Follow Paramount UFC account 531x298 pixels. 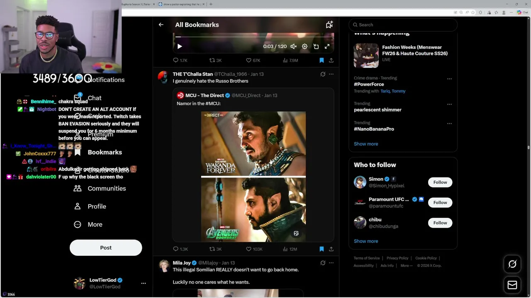[x=440, y=202]
